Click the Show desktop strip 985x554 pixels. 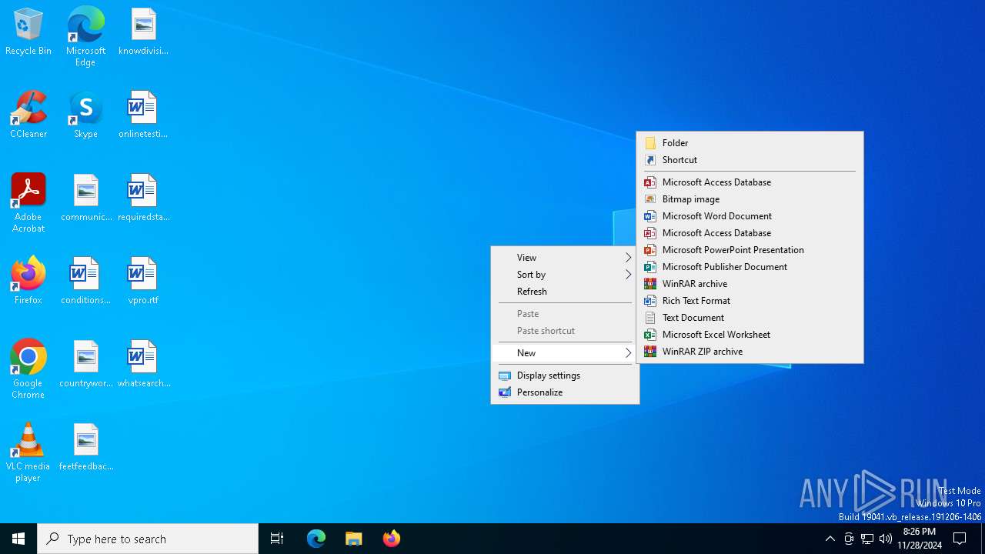[983, 539]
